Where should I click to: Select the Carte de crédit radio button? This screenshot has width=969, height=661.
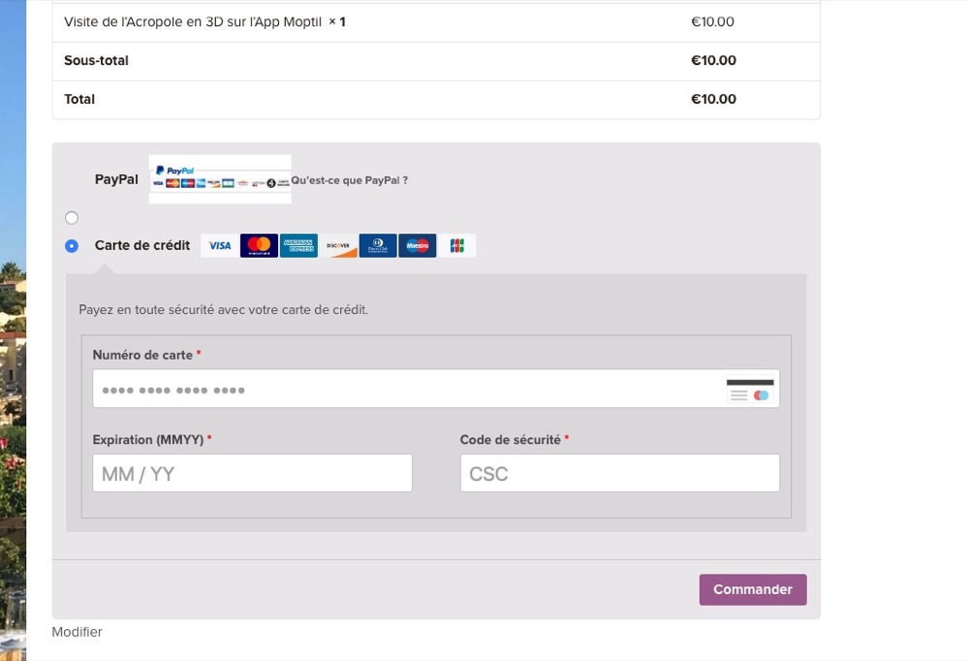(x=72, y=246)
